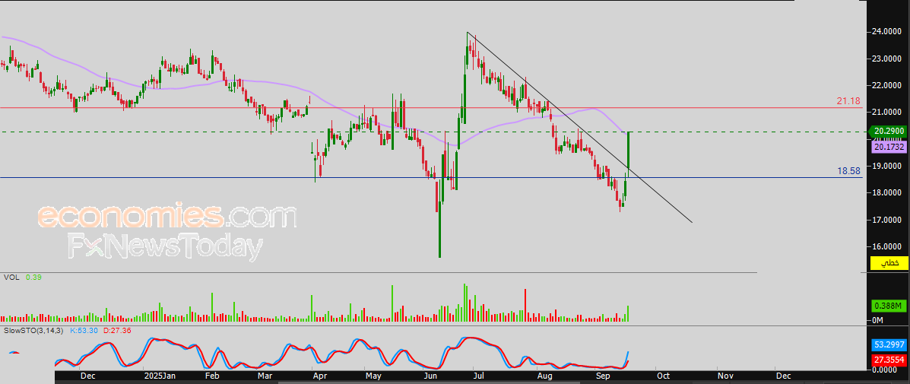
Task: Select the red 27.3554 stochastic tag
Action: point(889,360)
